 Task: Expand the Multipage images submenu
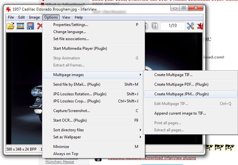coord(93,75)
